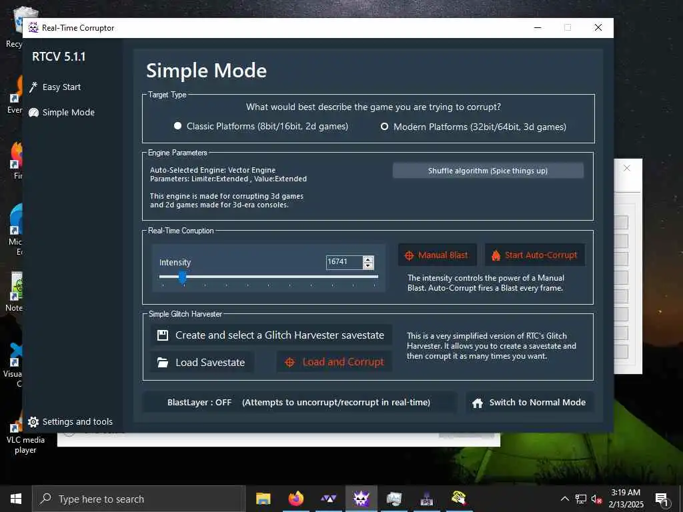Click the RTCV taskbar icon
This screenshot has height=512, width=683.
pyautogui.click(x=361, y=499)
